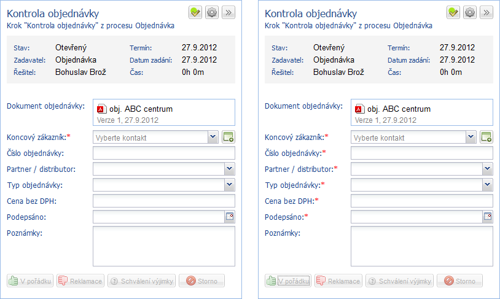Open the Podepsáno calendar picker in left panel
The width and height of the screenshot is (500, 299).
click(x=230, y=216)
